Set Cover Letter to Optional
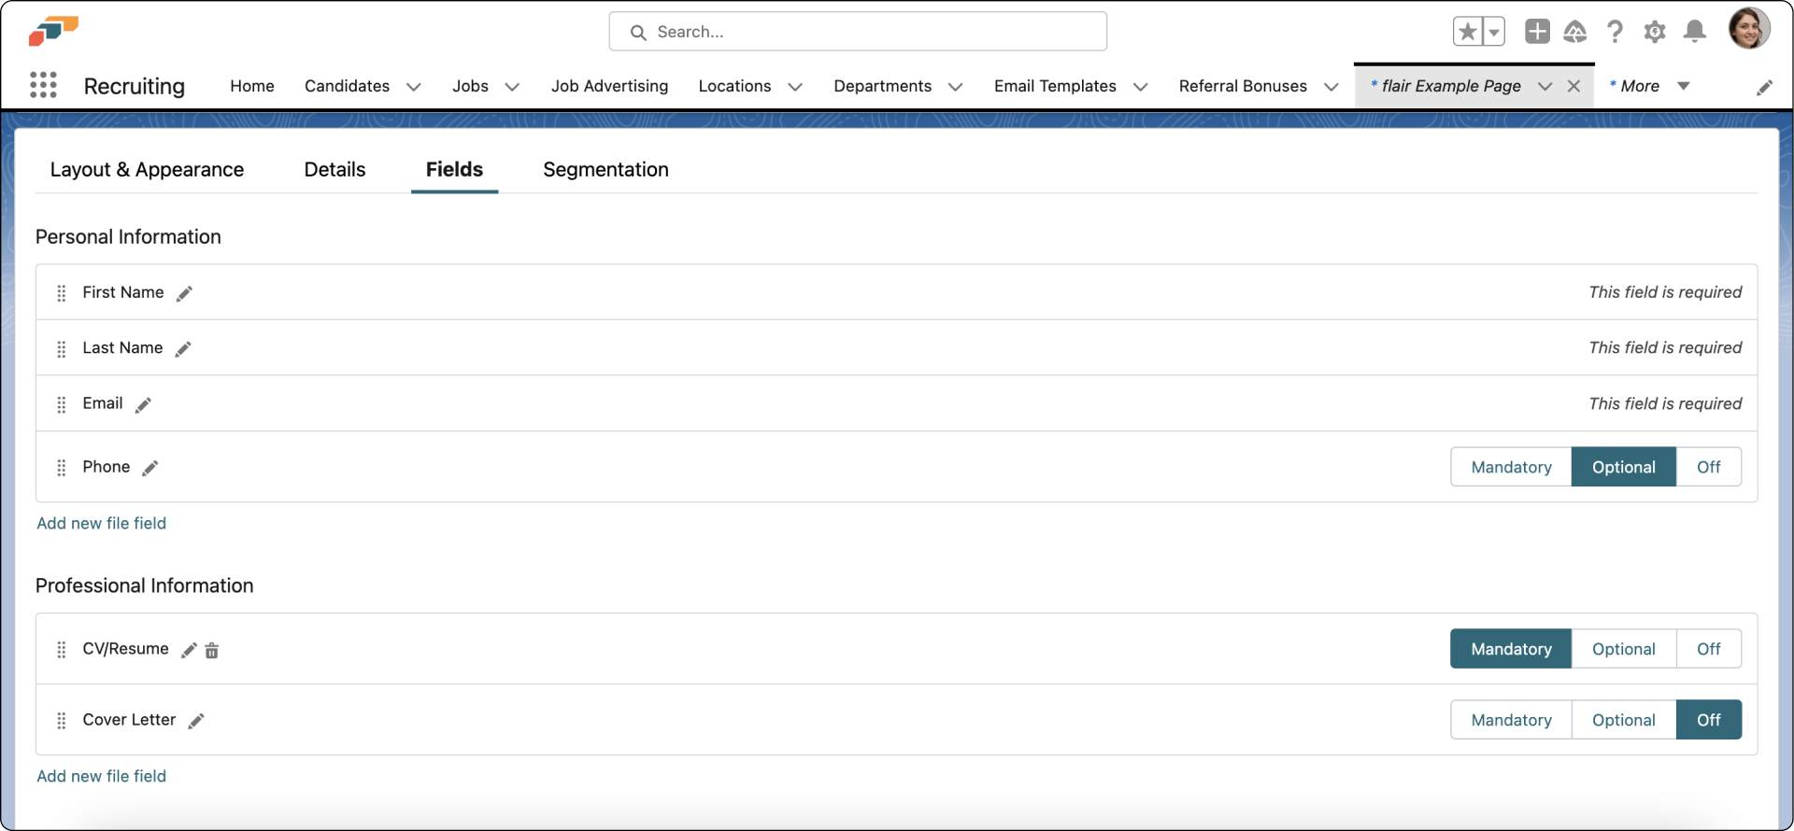 pyautogui.click(x=1624, y=720)
